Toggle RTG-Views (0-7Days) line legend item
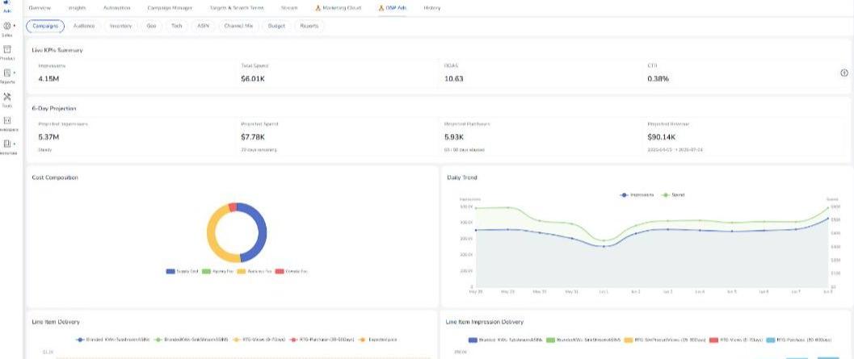 [x=259, y=340]
